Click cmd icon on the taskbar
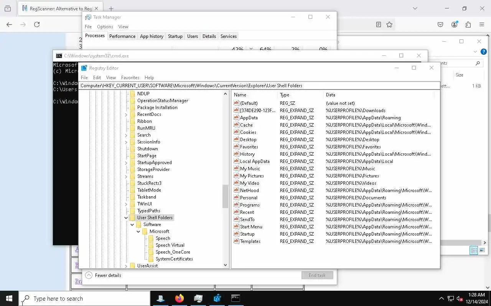The height and width of the screenshot is (306, 491). coord(236,298)
